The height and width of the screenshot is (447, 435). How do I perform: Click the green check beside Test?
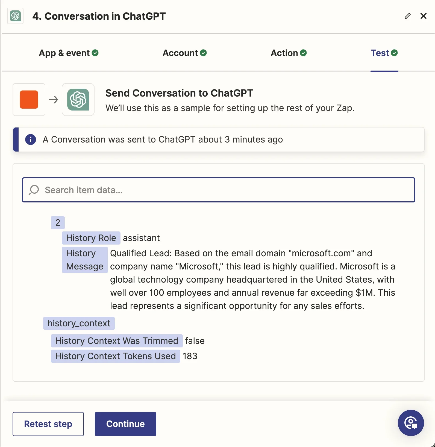coord(394,53)
